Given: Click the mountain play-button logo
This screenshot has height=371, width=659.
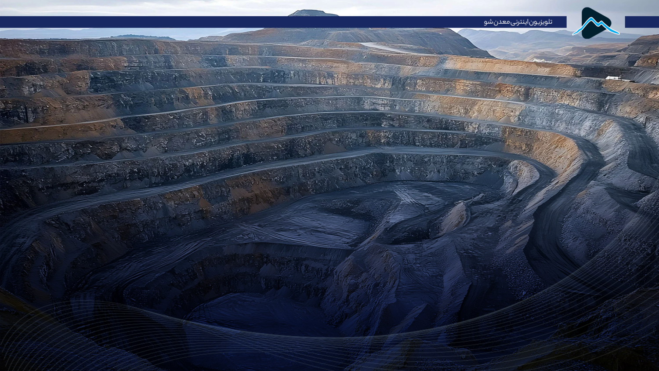Looking at the screenshot, I should point(596,23).
